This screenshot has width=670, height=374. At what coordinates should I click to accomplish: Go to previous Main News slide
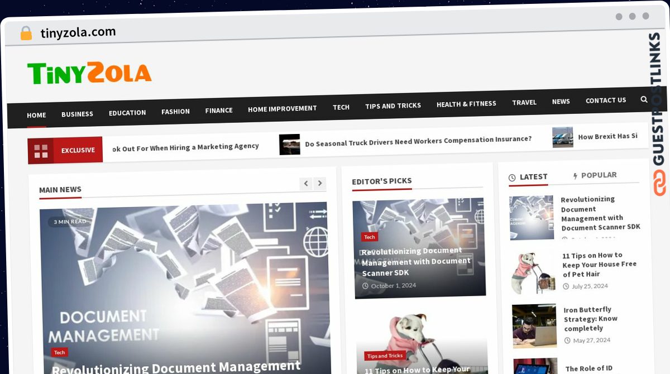pyautogui.click(x=305, y=183)
